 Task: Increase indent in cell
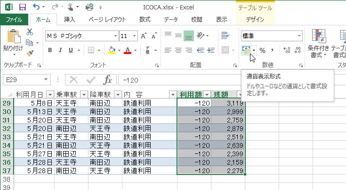click(211, 50)
